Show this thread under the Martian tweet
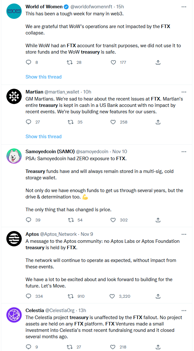194x351 pixels. click(x=43, y=137)
